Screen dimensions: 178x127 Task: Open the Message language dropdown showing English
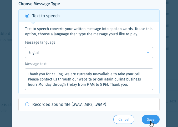[89, 53]
